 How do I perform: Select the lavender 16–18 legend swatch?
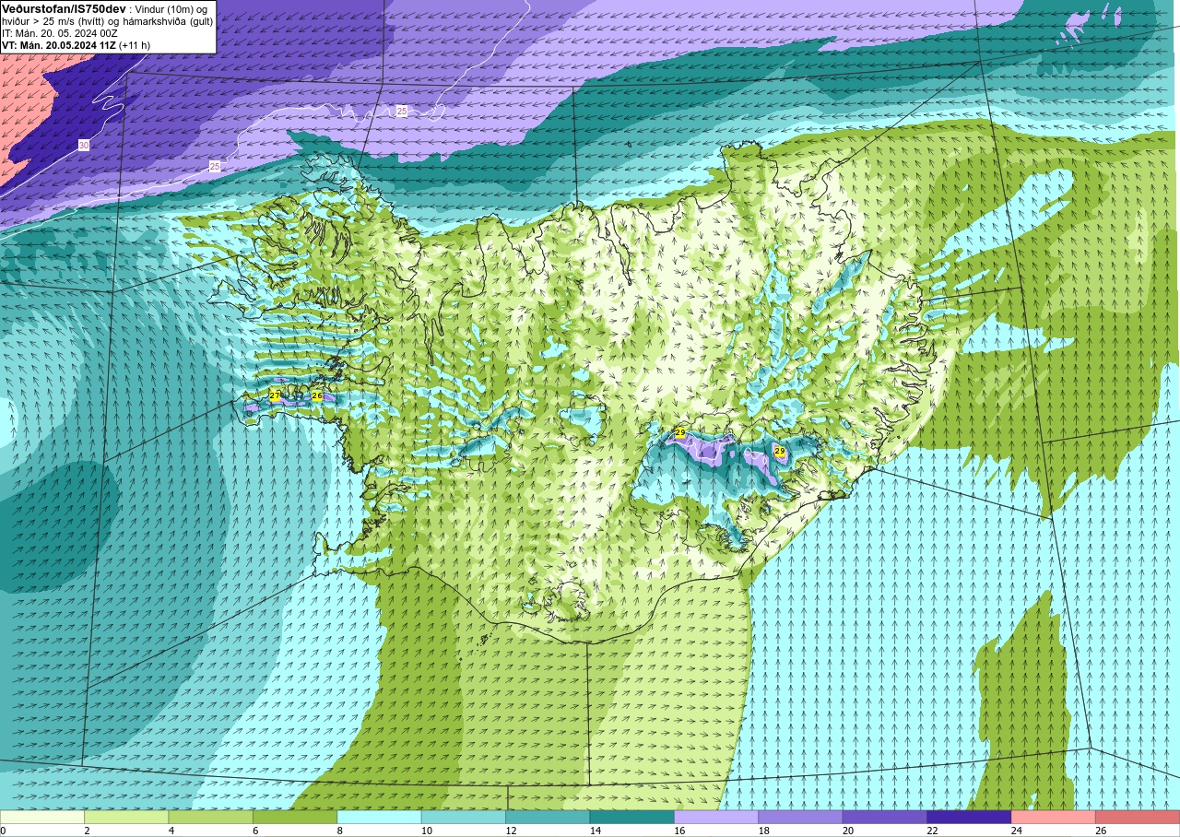(716, 817)
